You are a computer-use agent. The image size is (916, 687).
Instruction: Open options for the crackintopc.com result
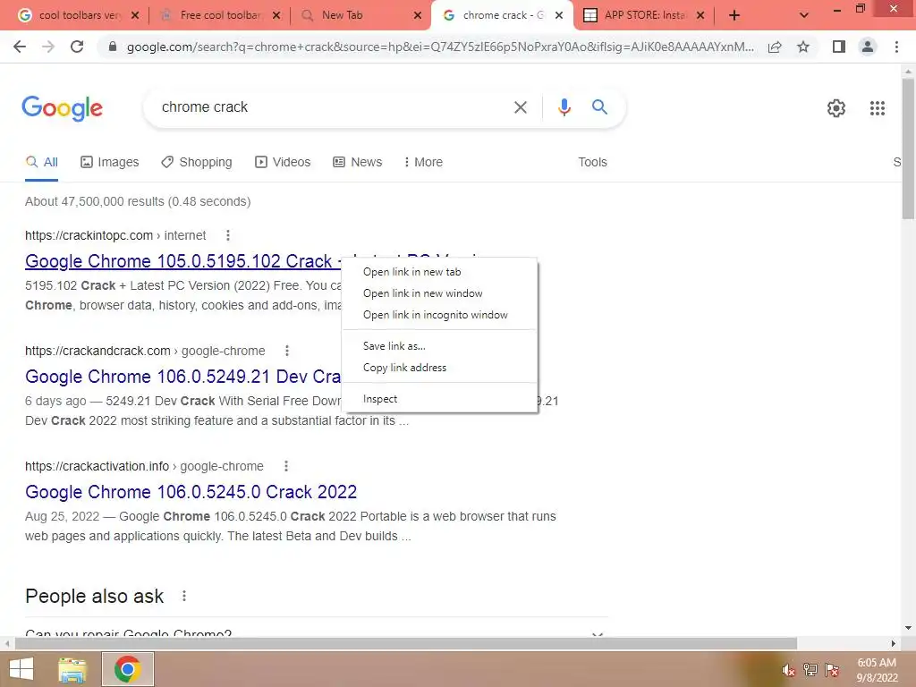tap(228, 235)
